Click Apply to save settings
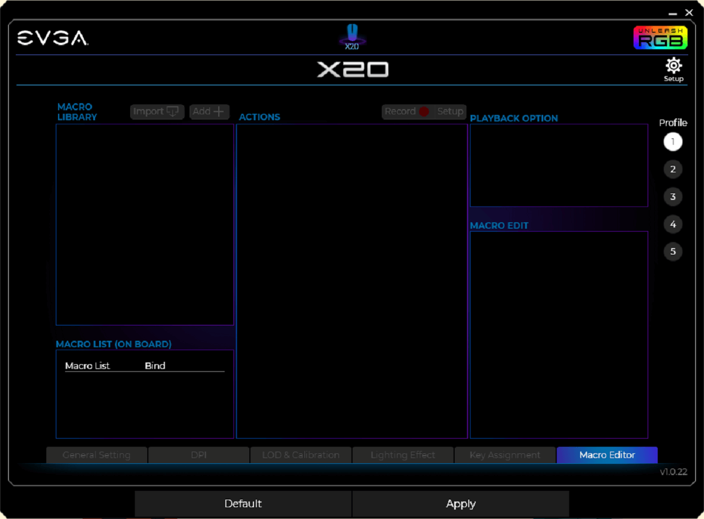The width and height of the screenshot is (704, 519). coord(461,504)
